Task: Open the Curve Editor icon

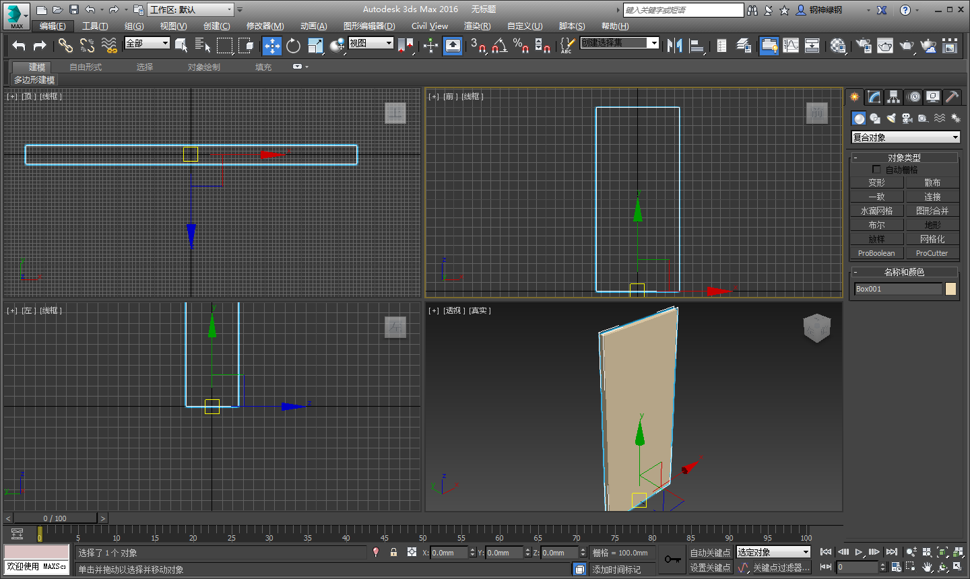Action: pos(791,45)
